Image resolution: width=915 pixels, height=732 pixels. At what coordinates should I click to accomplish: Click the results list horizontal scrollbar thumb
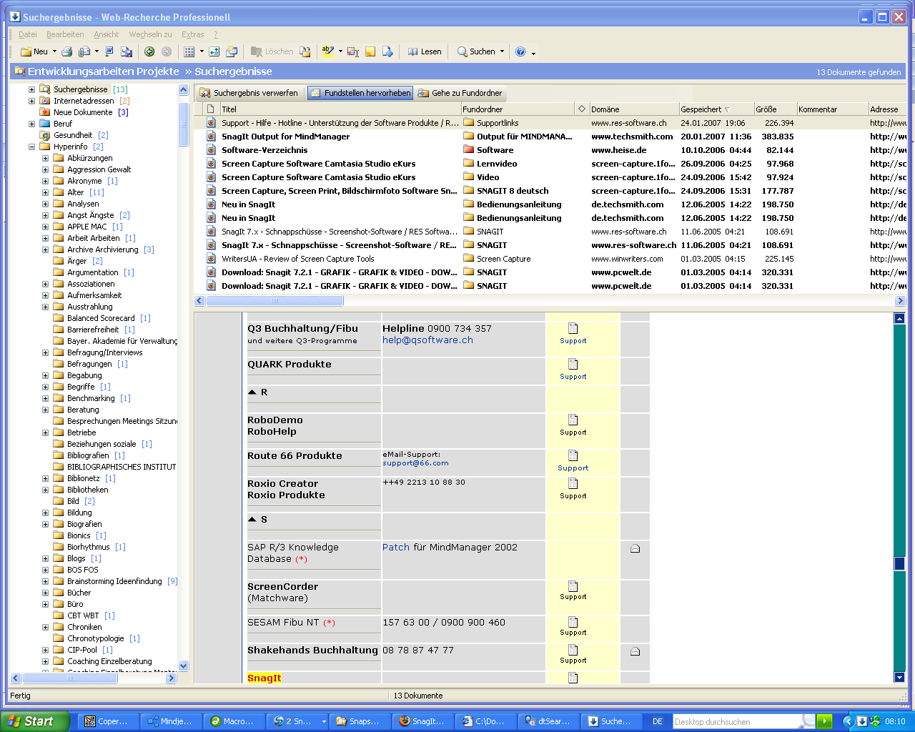tap(274, 301)
